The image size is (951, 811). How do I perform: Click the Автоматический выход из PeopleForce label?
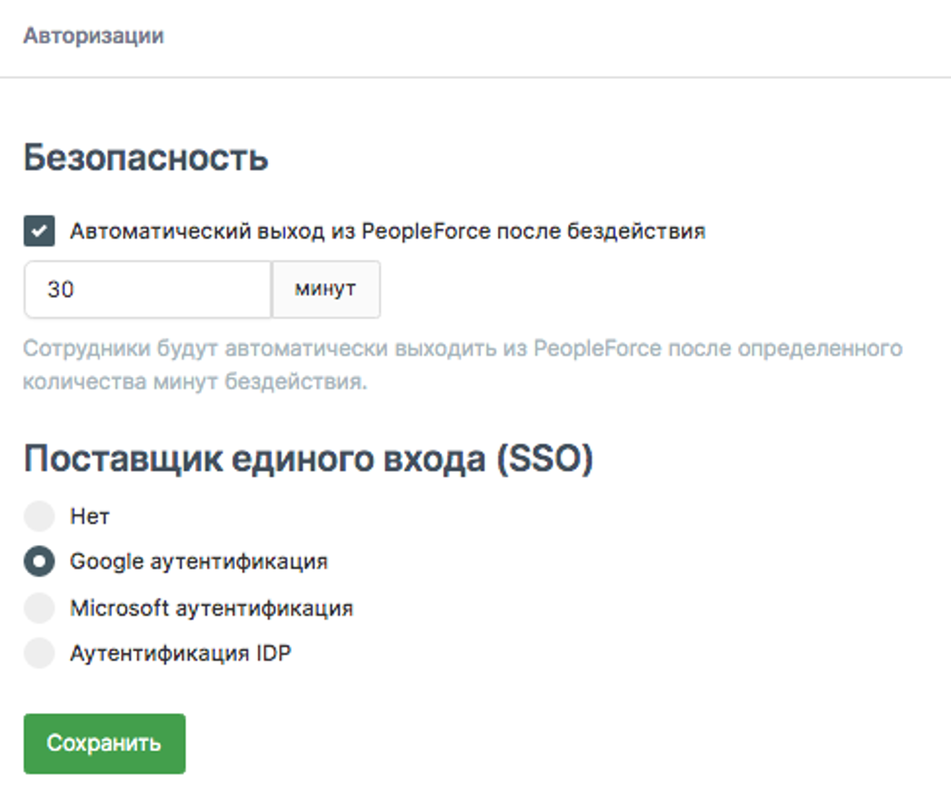(x=387, y=232)
